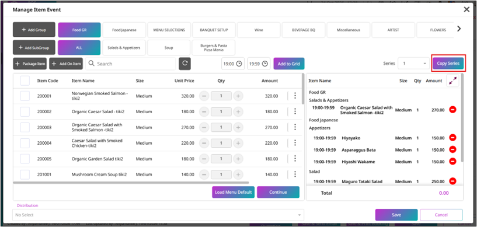Select the Salads & Appetizers subgroup tab
The height and width of the screenshot is (227, 477).
[124, 48]
